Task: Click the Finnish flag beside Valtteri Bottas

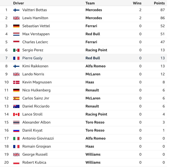Action: coord(16,10)
